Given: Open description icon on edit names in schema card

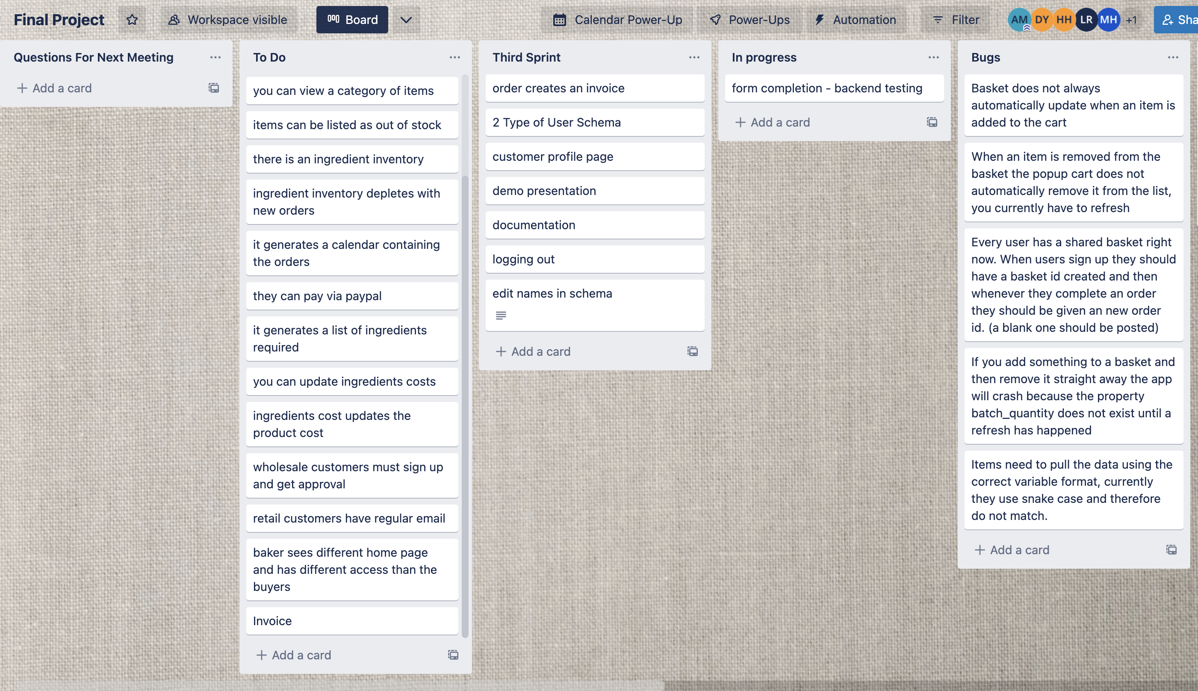Looking at the screenshot, I should coord(501,315).
